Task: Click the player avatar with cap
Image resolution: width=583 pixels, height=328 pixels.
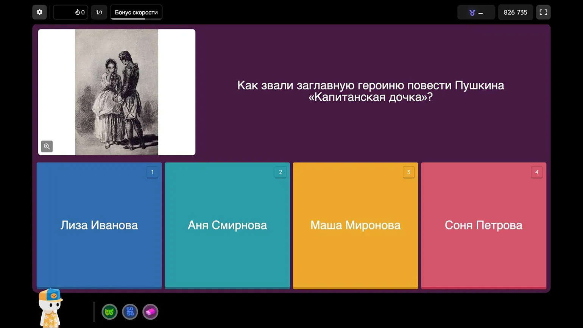Action: [50, 307]
